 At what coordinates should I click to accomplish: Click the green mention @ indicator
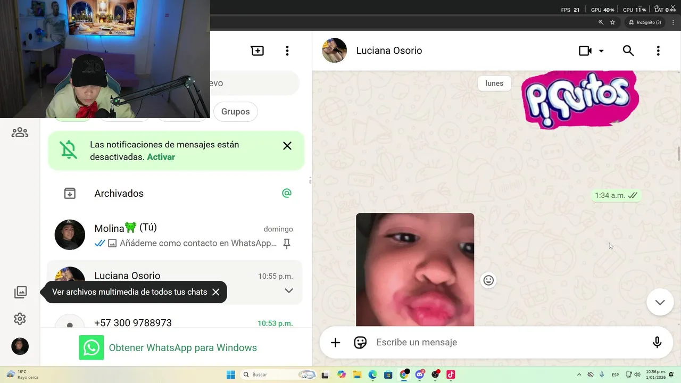click(287, 193)
